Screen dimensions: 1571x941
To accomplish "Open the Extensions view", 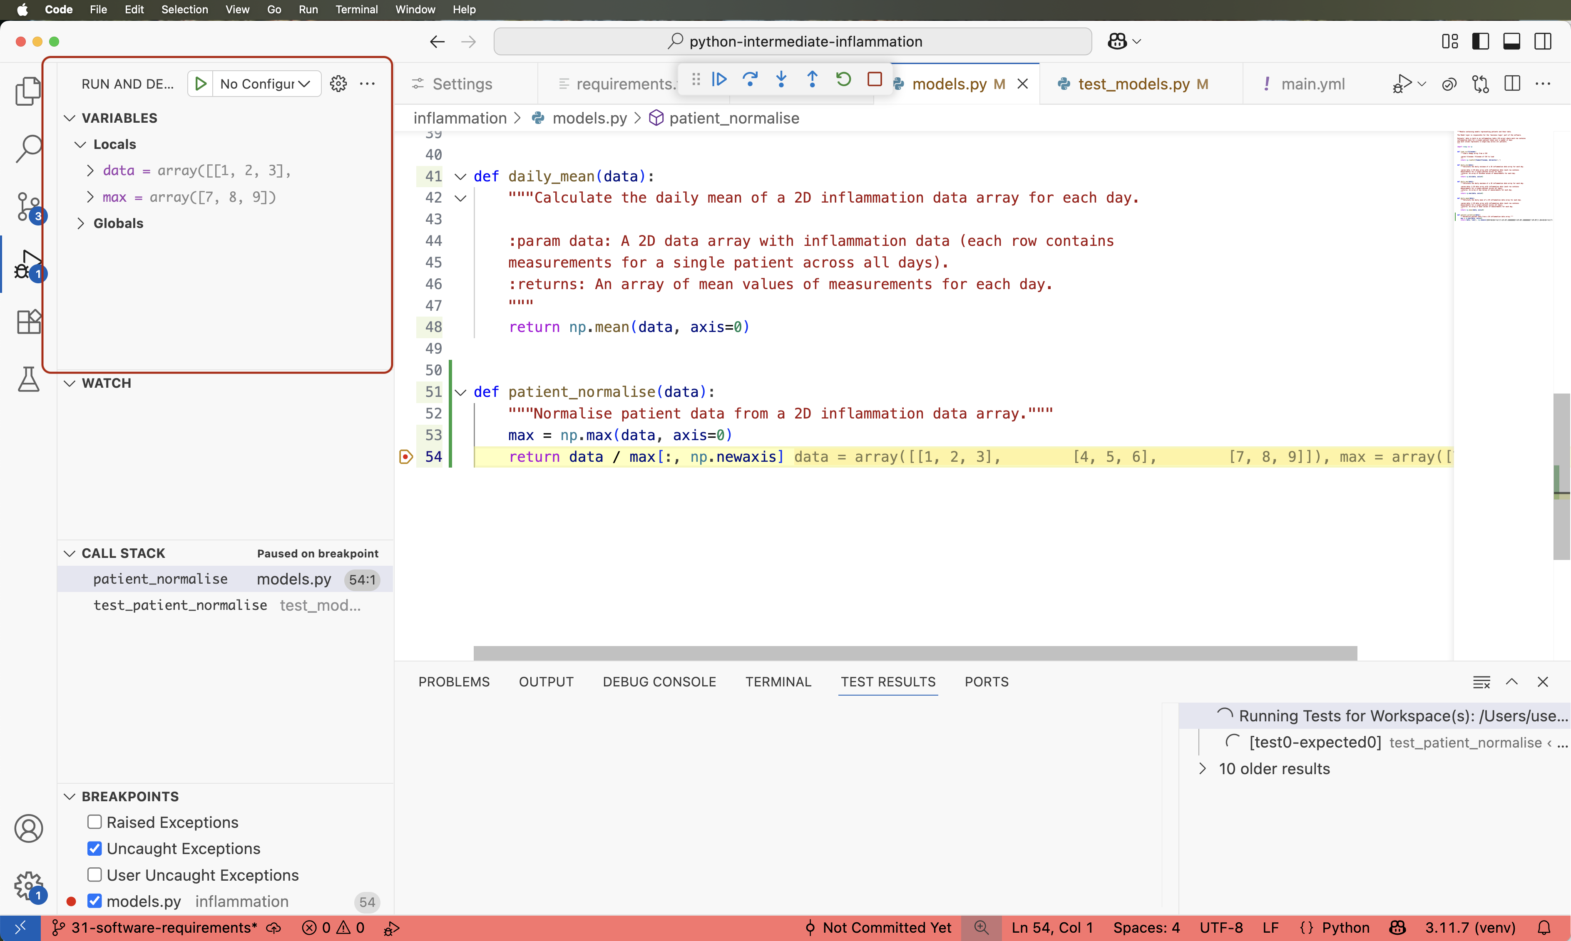I will pyautogui.click(x=28, y=322).
